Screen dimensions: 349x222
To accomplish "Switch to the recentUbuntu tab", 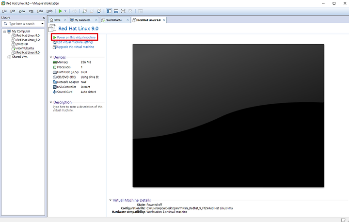I will [112, 20].
